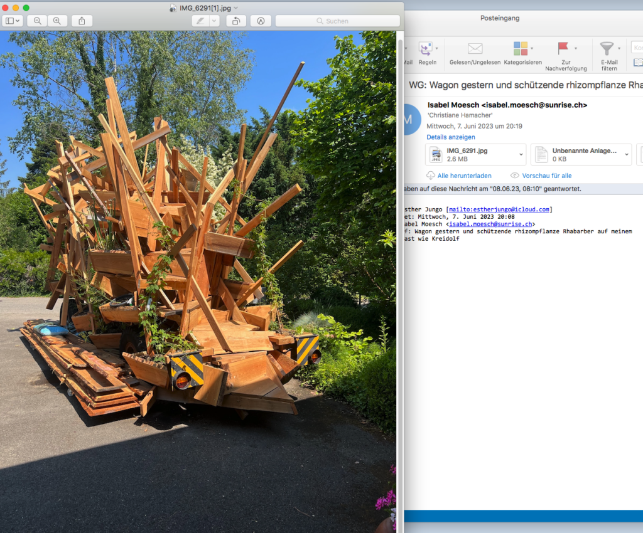
Task: Click the email subject WG: Wagon gestern
Action: pos(525,85)
